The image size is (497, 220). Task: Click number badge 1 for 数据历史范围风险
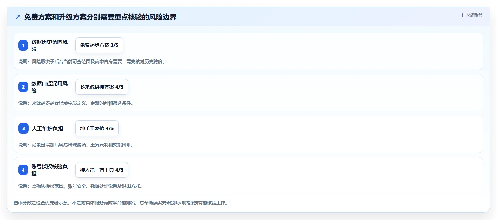coord(23,45)
